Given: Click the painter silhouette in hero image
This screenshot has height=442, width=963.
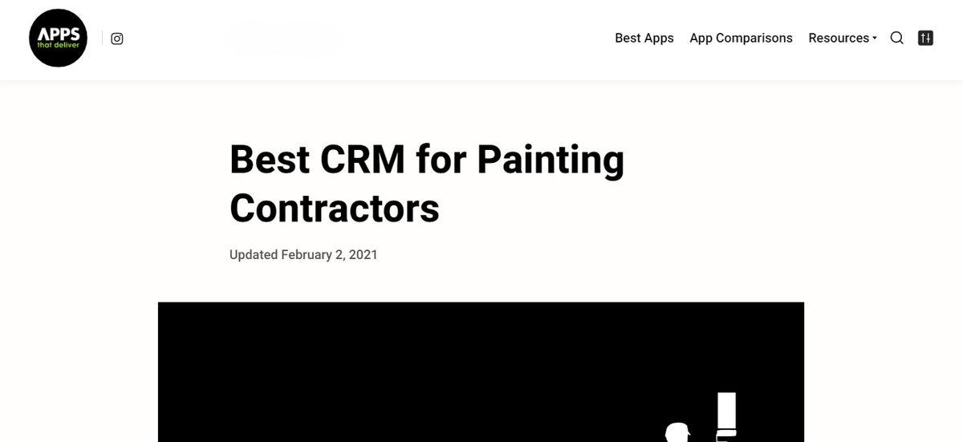Looking at the screenshot, I should (x=678, y=432).
